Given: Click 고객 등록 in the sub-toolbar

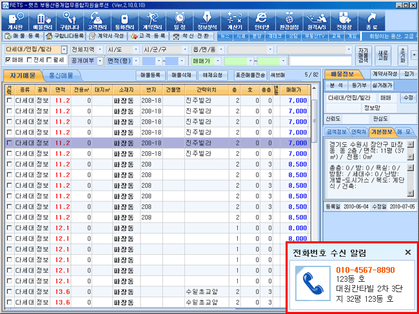Looking at the screenshot, I should [x=148, y=36].
